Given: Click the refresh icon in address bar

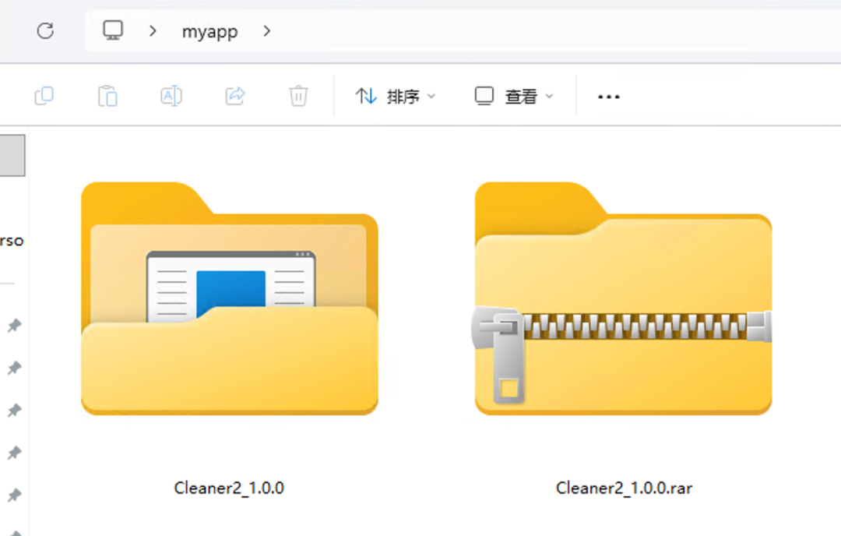Looking at the screenshot, I should (46, 30).
